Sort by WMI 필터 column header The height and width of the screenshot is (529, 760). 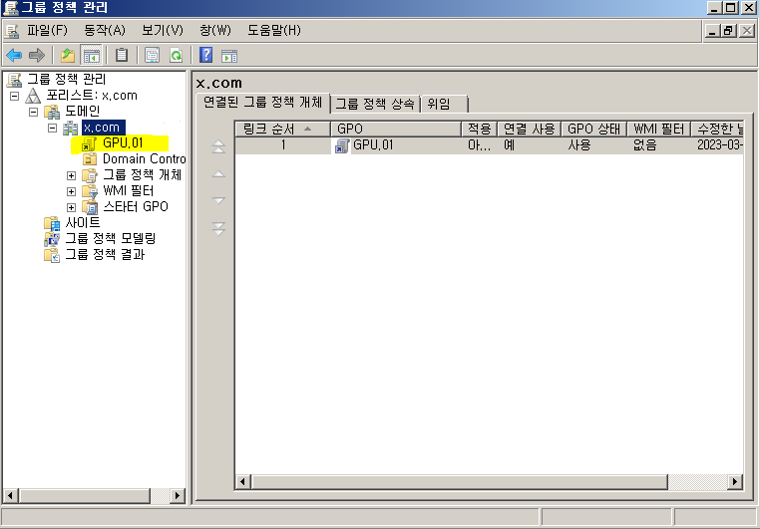coord(658,129)
